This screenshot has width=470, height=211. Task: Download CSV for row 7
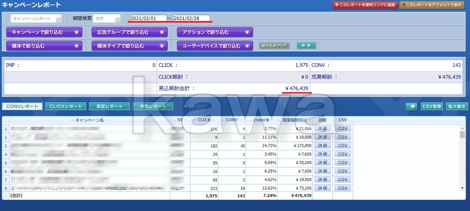point(342,179)
